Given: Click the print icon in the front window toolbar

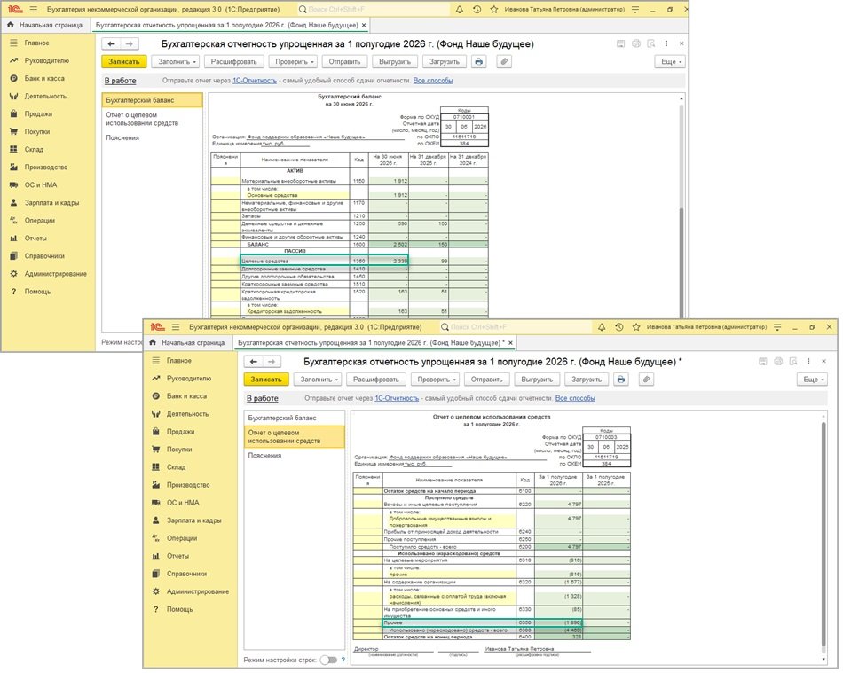Looking at the screenshot, I should pyautogui.click(x=621, y=380).
